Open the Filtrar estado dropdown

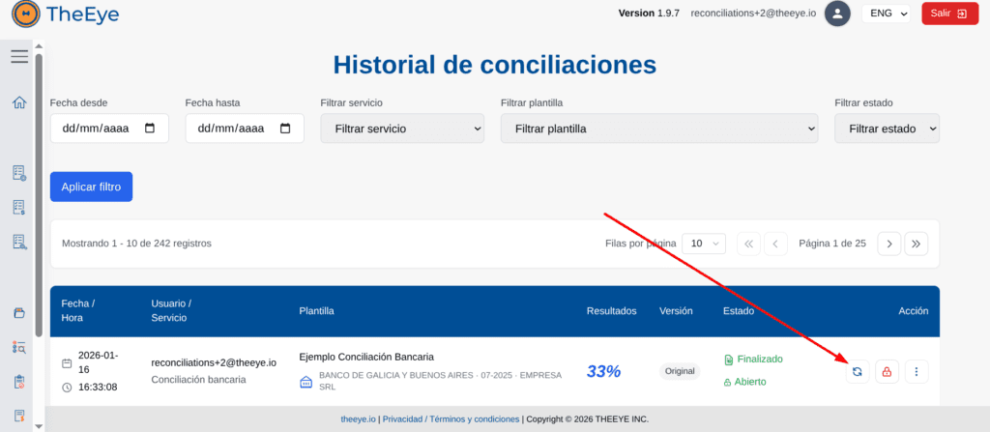887,129
